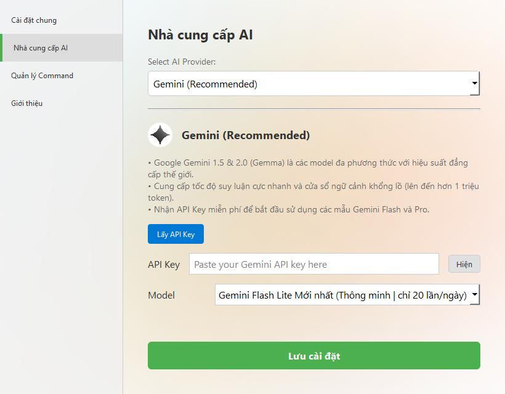Click the green Lưu cài đặt button
Viewport: 505px width, 394px height.
pos(313,355)
